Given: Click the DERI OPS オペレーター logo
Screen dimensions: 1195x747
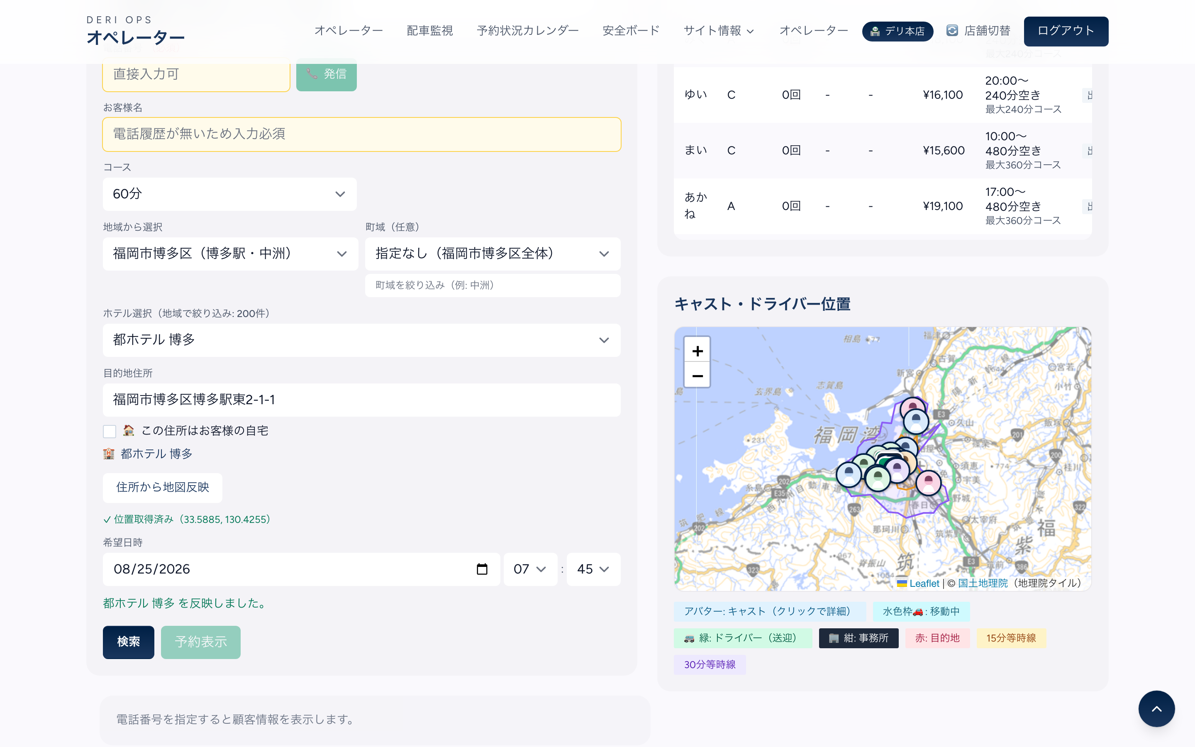Looking at the screenshot, I should pos(135,31).
